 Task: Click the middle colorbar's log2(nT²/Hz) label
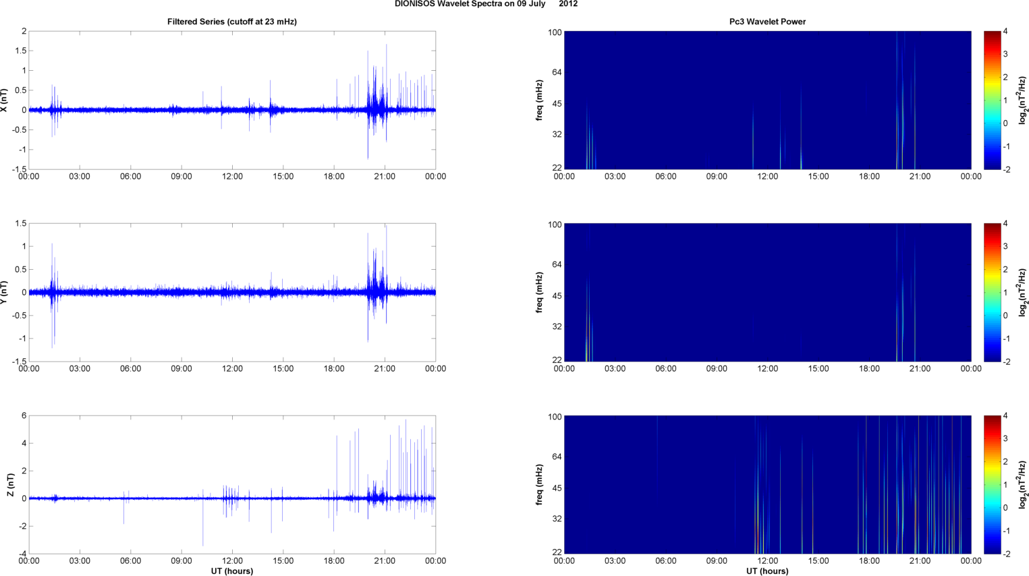point(1023,293)
